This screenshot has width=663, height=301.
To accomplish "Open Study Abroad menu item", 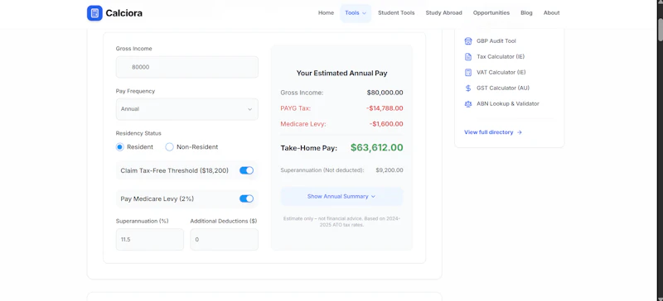I will (444, 13).
